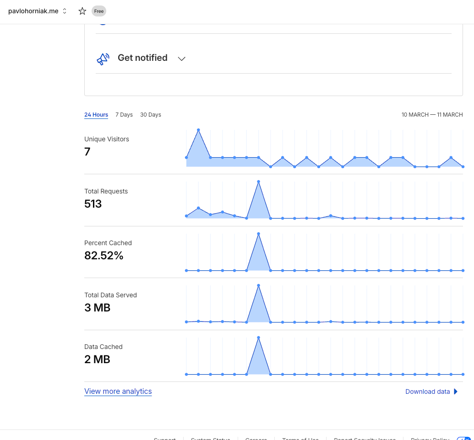Switch to the 7 Days tab
474x440 pixels.
pyautogui.click(x=124, y=115)
